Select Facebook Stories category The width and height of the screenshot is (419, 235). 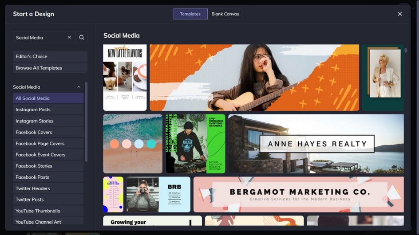(48, 166)
